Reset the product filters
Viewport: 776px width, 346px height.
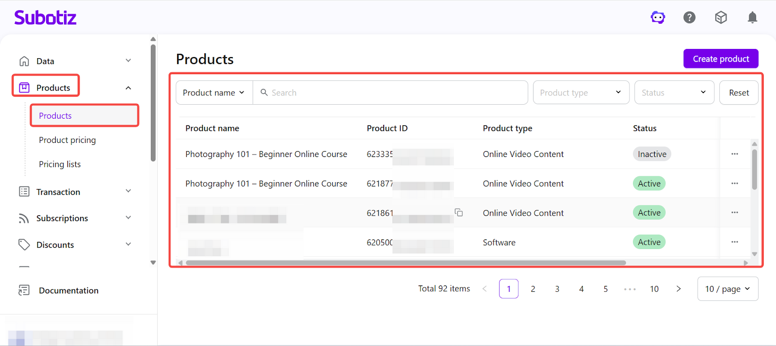[739, 93]
